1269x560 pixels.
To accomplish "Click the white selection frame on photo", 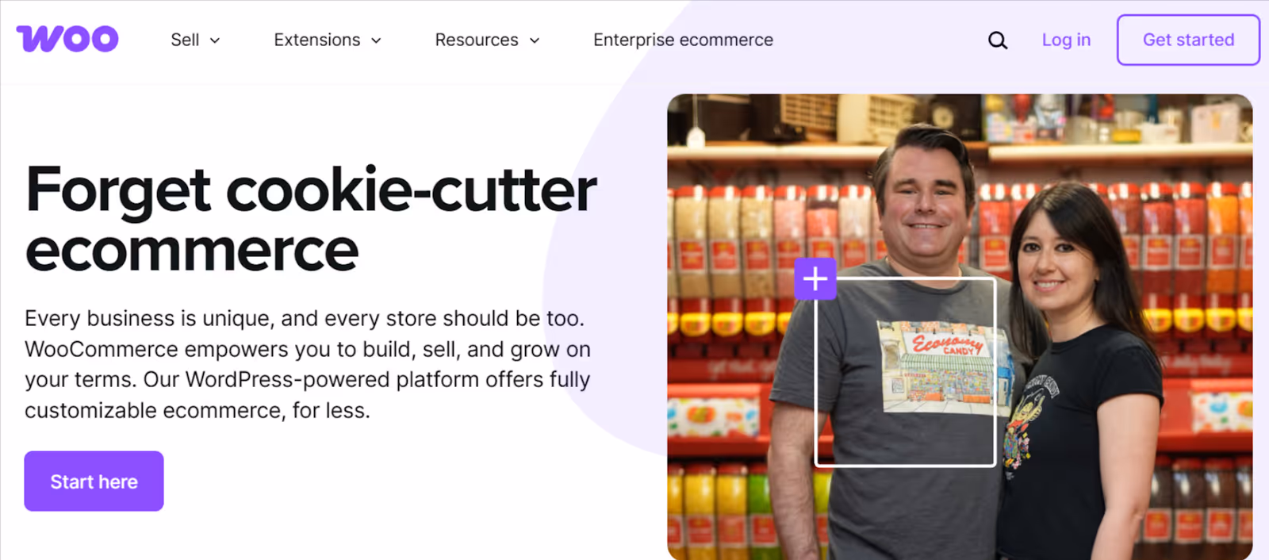I will coord(906,372).
